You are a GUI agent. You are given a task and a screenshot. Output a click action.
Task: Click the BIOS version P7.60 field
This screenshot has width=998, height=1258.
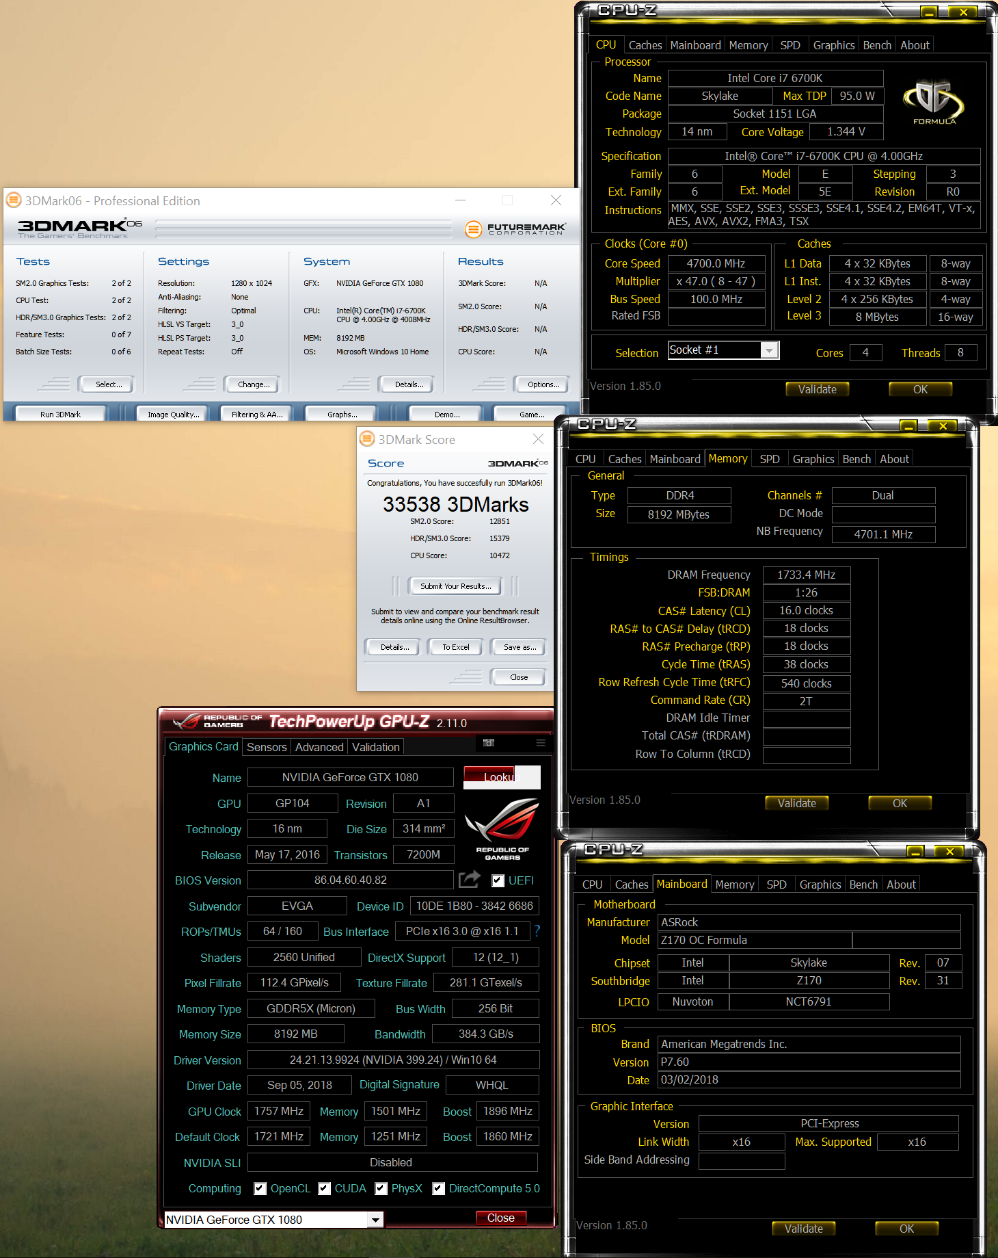tap(809, 1062)
